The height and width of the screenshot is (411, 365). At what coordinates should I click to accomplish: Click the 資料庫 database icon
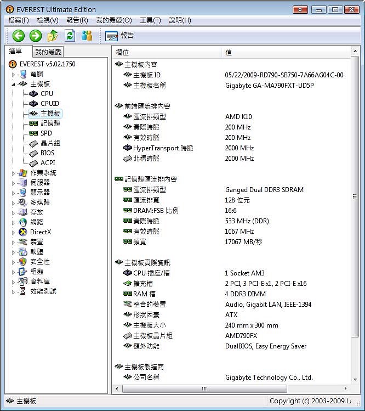[23, 281]
